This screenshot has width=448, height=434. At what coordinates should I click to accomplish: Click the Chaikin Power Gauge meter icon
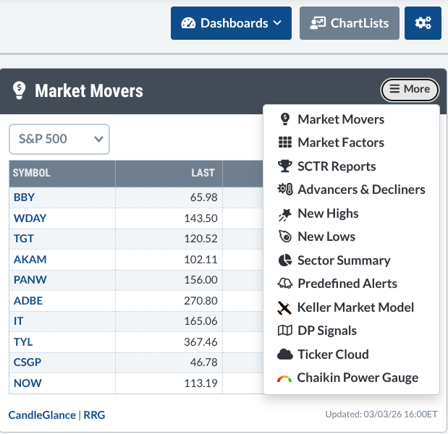(284, 378)
